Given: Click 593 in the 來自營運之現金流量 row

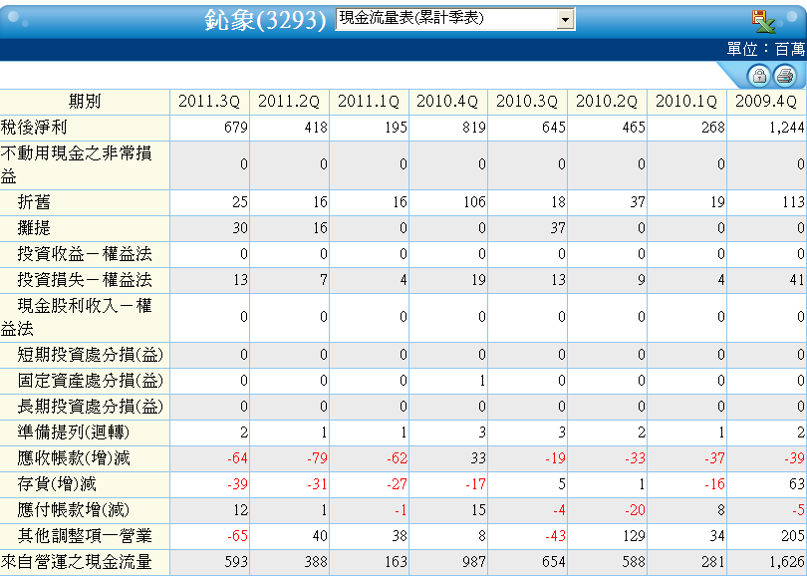Looking at the screenshot, I should pyautogui.click(x=236, y=562).
